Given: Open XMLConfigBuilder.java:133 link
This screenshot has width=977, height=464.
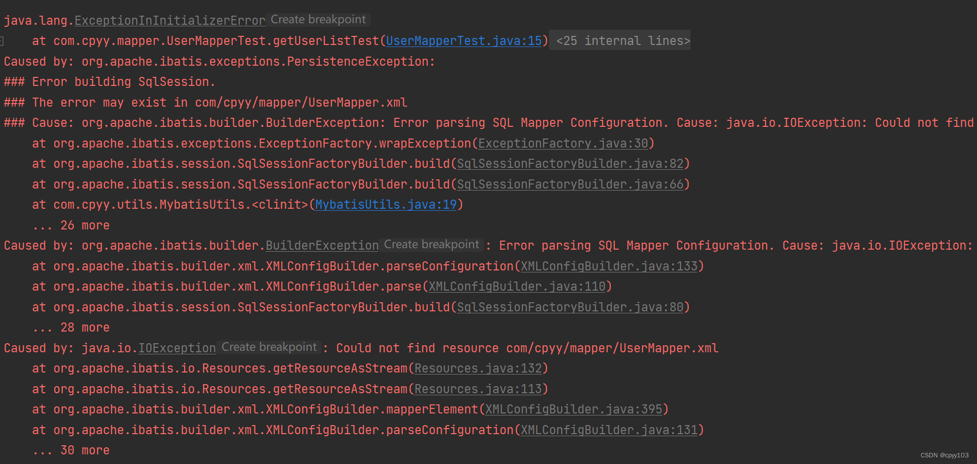Looking at the screenshot, I should point(609,266).
